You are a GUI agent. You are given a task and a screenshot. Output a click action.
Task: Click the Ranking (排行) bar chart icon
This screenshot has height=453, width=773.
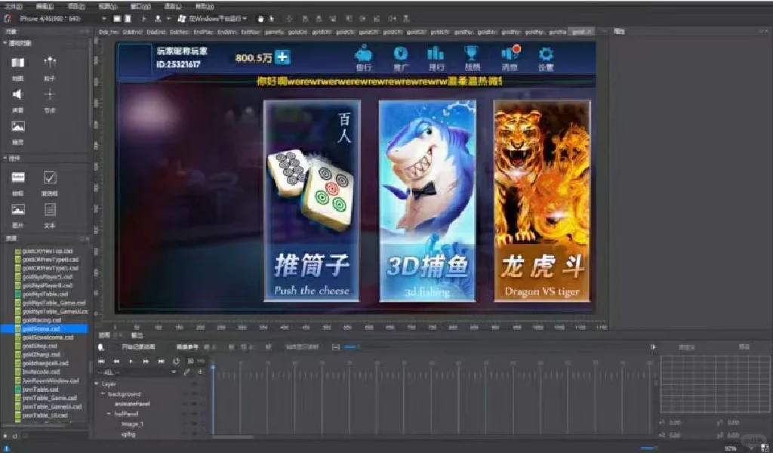coord(436,53)
